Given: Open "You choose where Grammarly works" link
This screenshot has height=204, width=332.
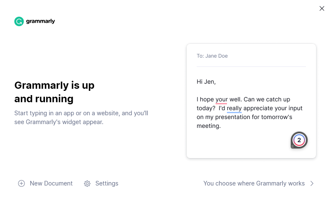Looking at the screenshot, I should (254, 183).
